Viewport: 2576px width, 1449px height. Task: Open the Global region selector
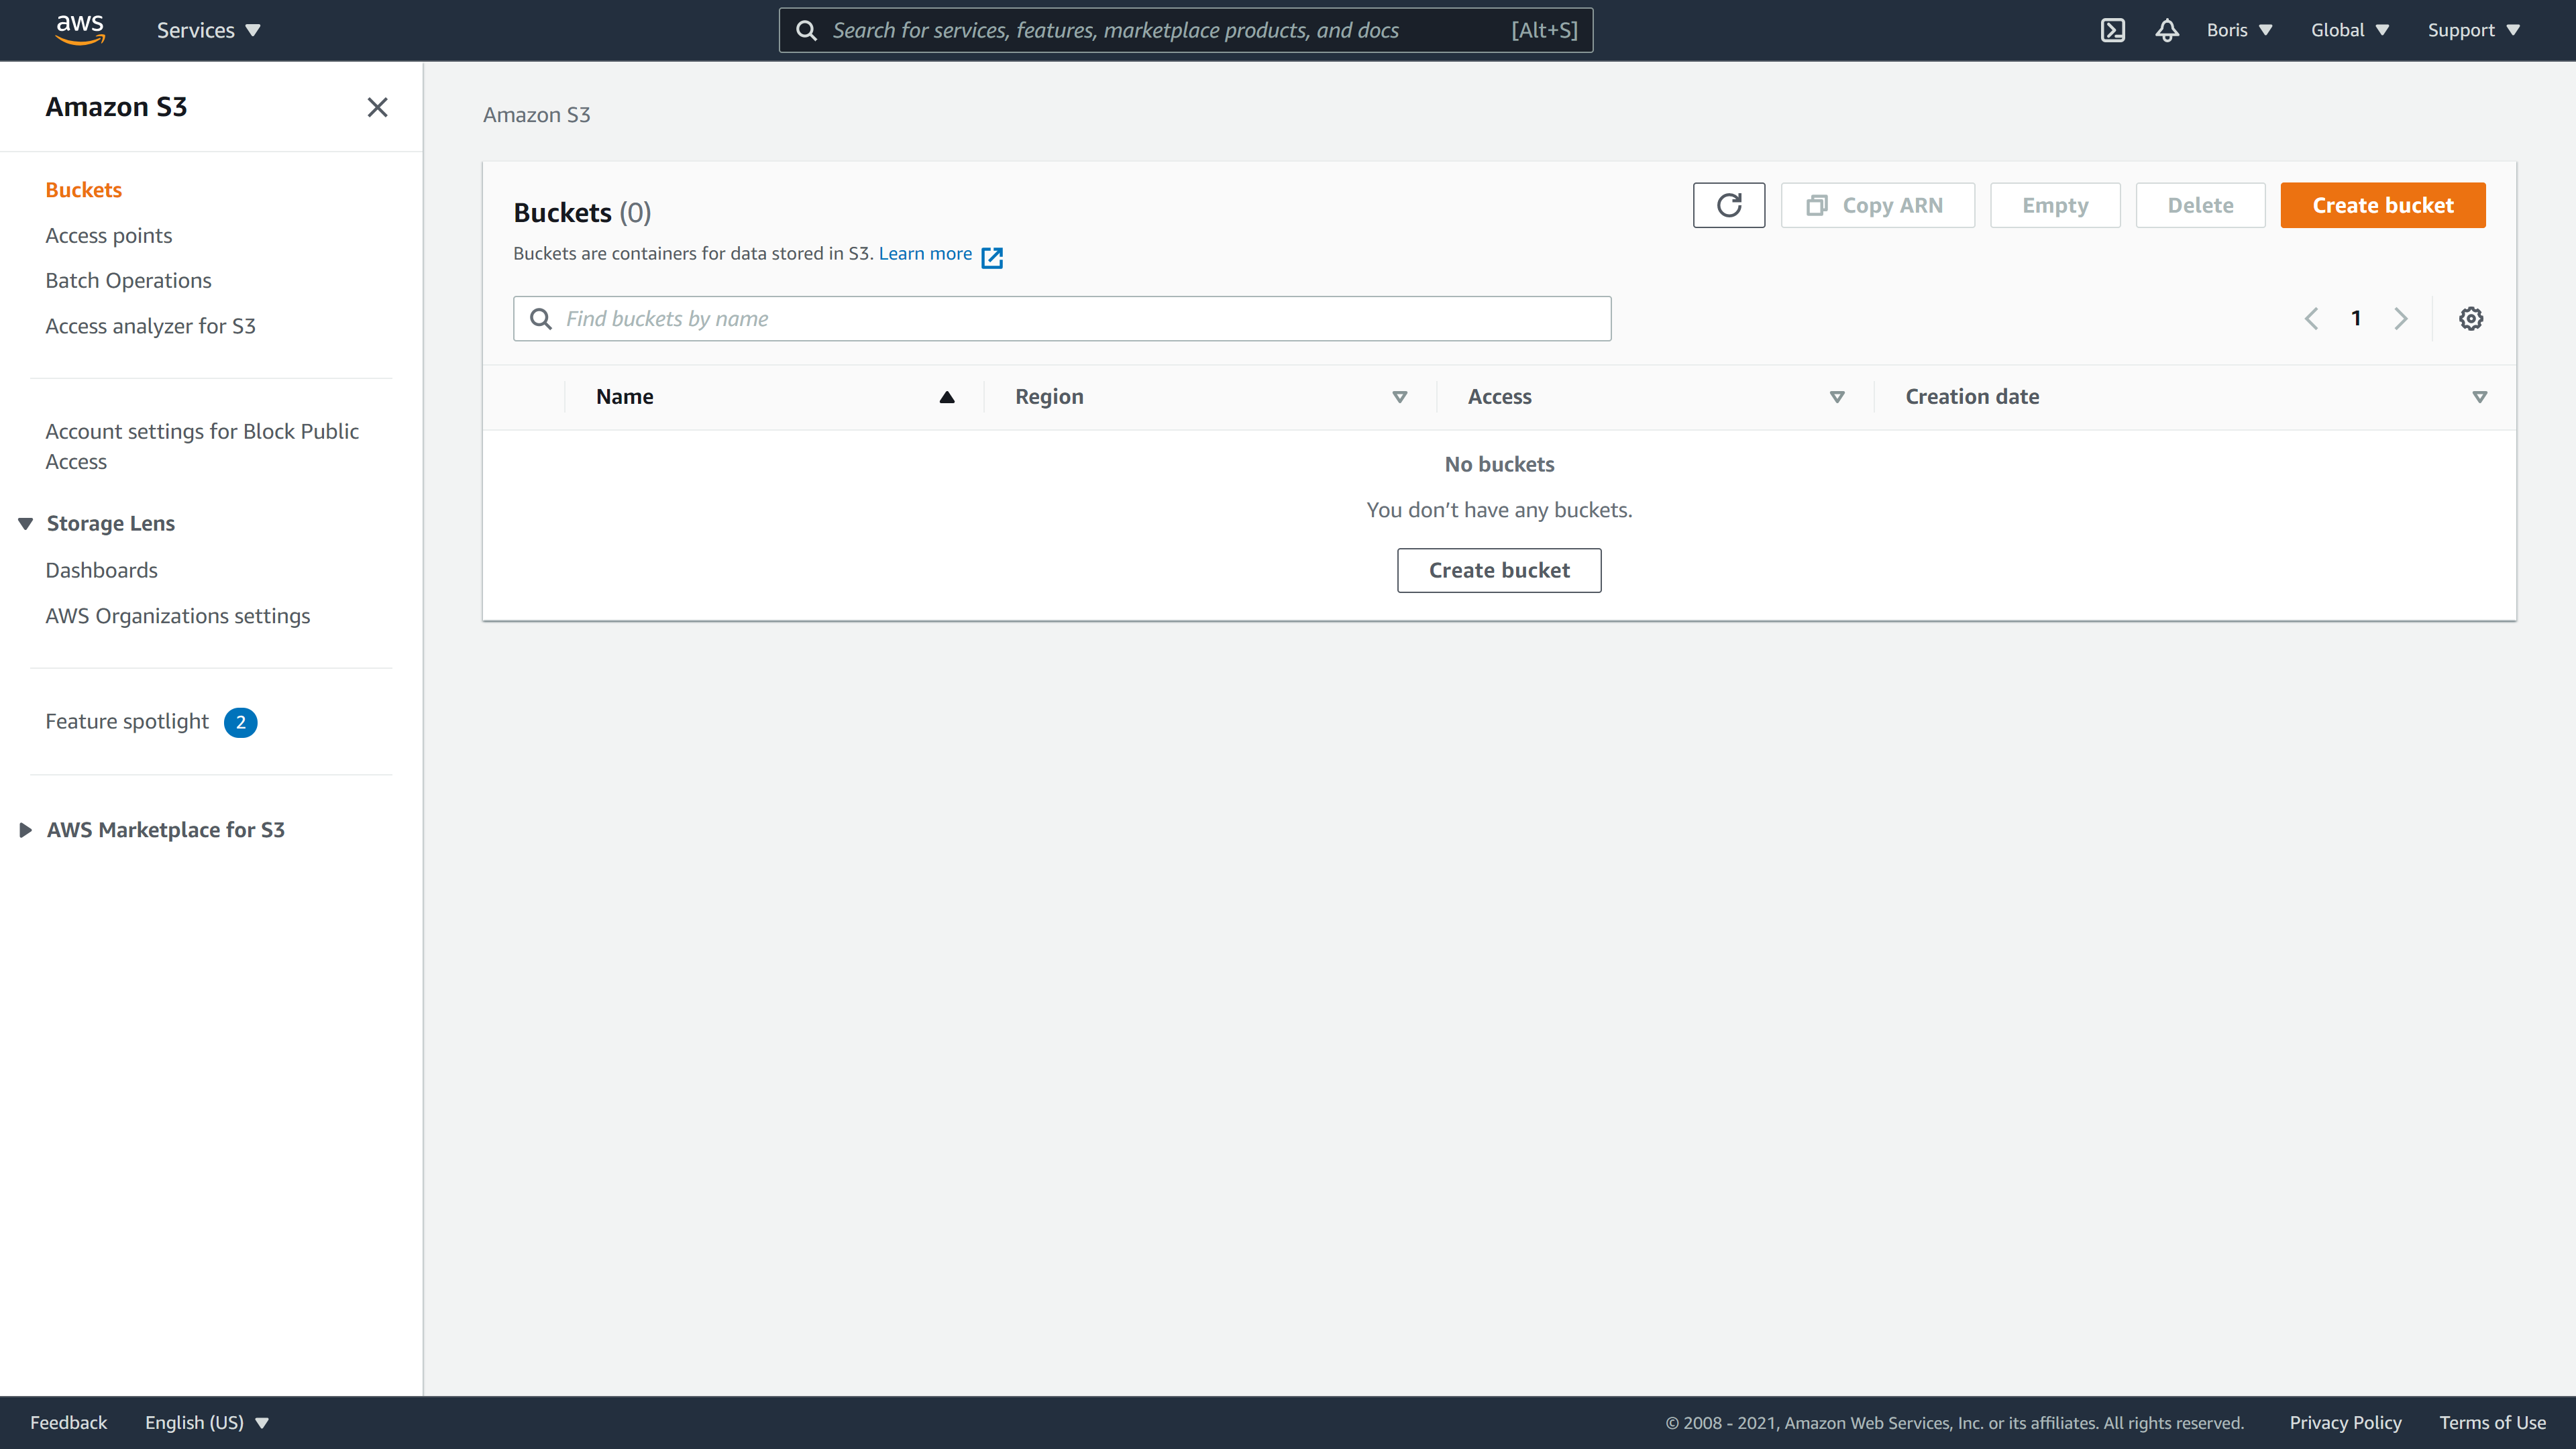[2350, 30]
